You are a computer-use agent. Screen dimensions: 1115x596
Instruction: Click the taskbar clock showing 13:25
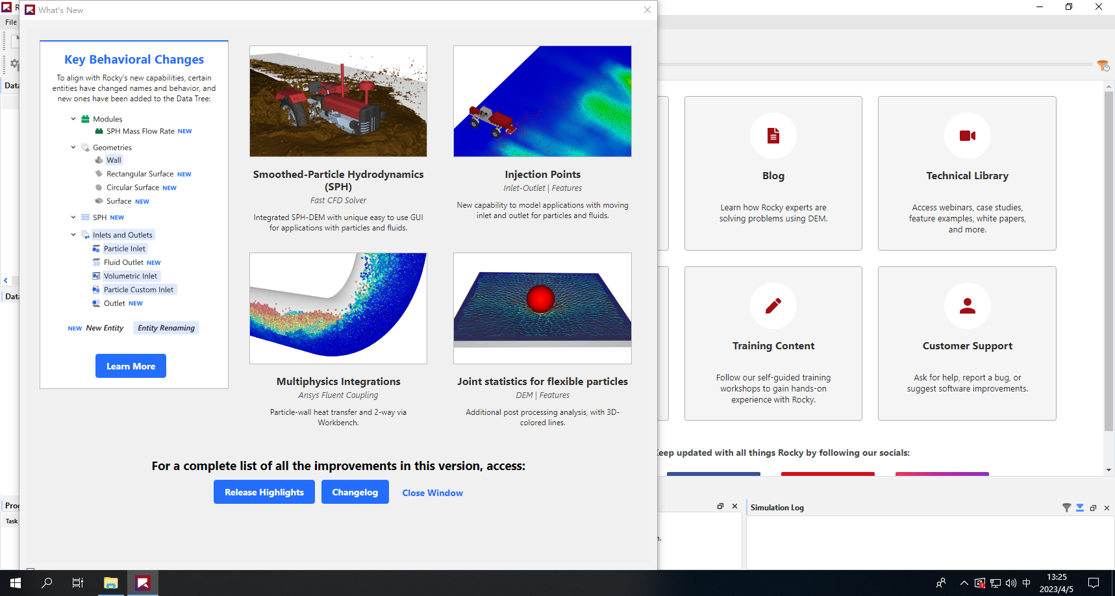pyautogui.click(x=1057, y=583)
